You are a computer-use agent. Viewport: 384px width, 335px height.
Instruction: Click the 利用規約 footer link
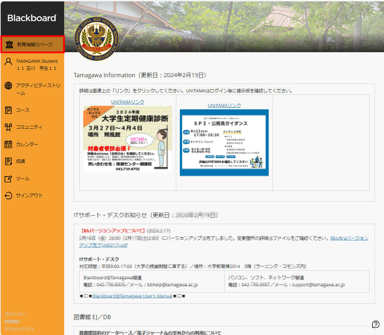pos(12,322)
